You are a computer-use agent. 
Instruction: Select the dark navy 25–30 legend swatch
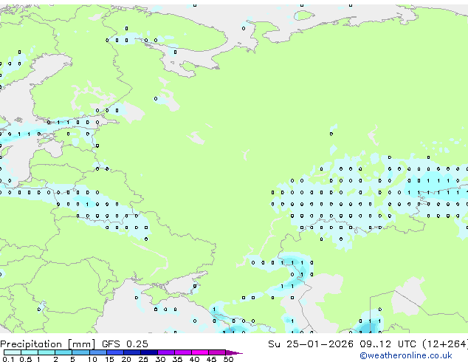148,352
